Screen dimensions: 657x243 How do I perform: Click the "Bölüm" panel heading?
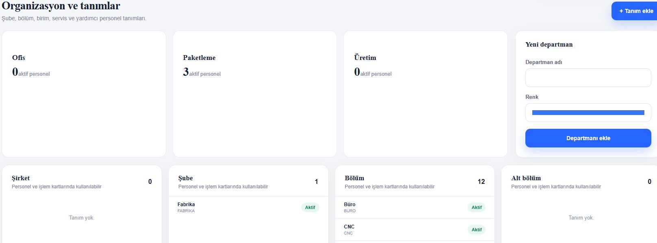pos(354,178)
